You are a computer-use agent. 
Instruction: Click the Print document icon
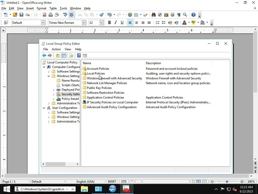[51, 15]
